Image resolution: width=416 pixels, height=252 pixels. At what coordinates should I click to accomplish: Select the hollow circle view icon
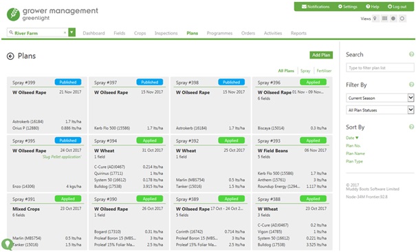402,19
